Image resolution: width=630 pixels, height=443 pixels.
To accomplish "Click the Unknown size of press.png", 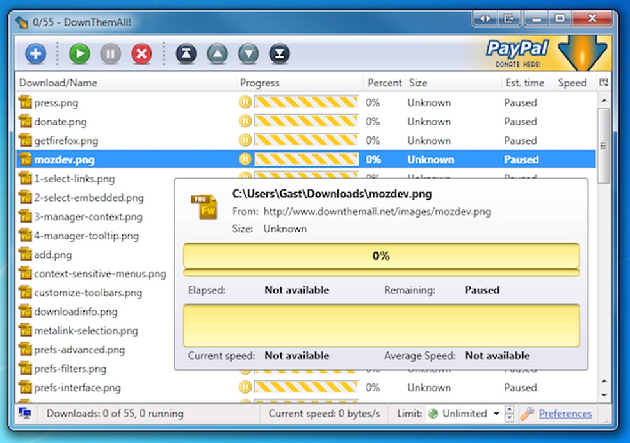I will (x=429, y=102).
